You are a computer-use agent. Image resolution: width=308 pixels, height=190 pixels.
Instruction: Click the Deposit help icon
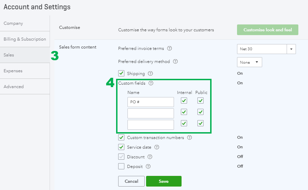(148, 167)
